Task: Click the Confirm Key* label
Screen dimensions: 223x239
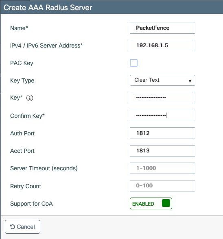Action: pos(27,116)
